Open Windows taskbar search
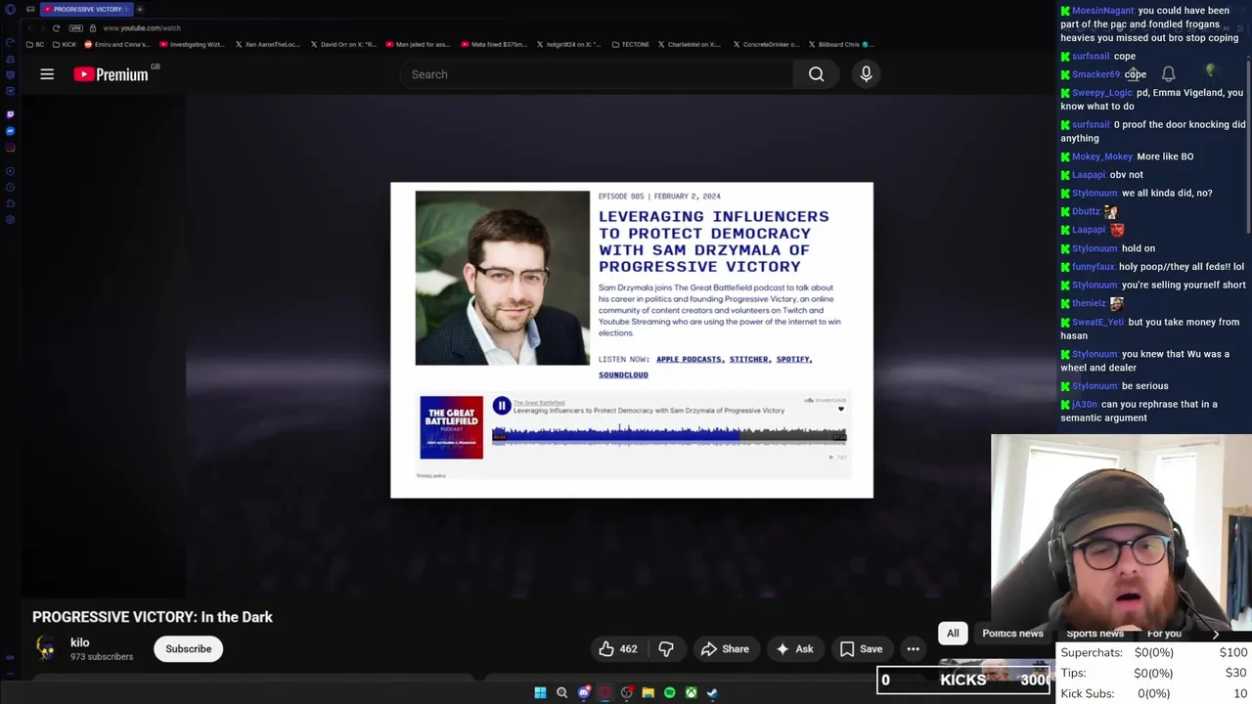 (561, 693)
